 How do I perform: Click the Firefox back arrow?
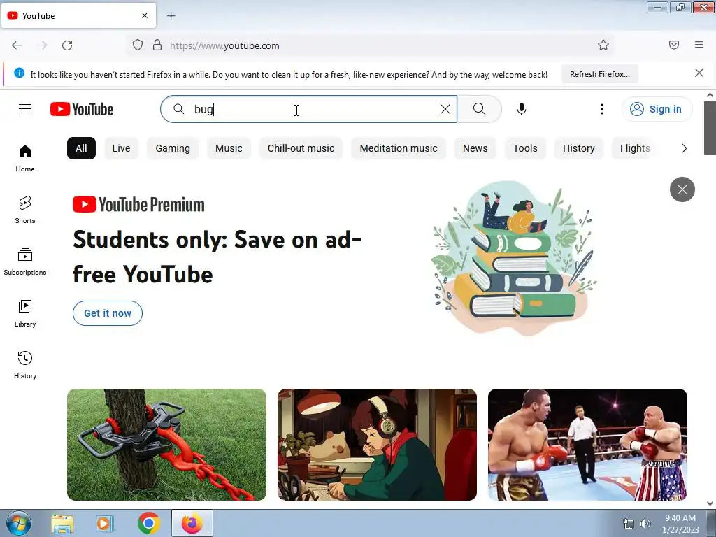[17, 45]
